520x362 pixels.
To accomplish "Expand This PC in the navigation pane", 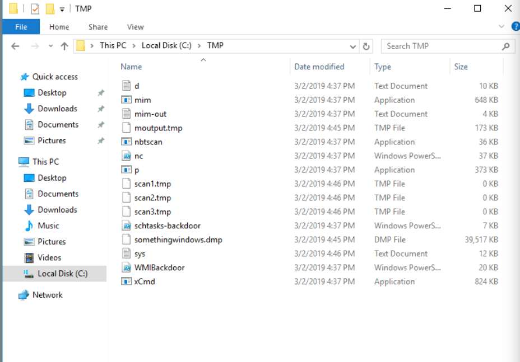I will [11, 162].
